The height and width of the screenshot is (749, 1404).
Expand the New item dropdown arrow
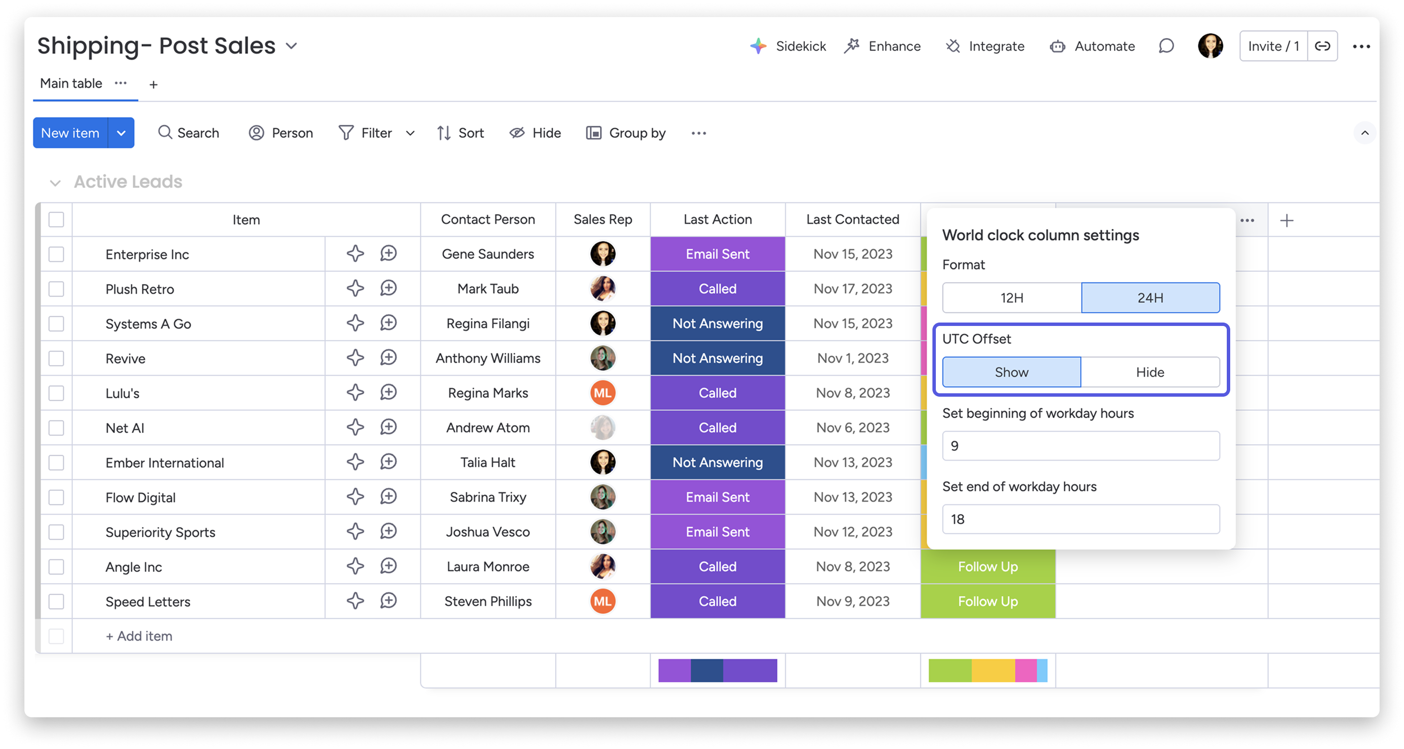[x=121, y=133]
